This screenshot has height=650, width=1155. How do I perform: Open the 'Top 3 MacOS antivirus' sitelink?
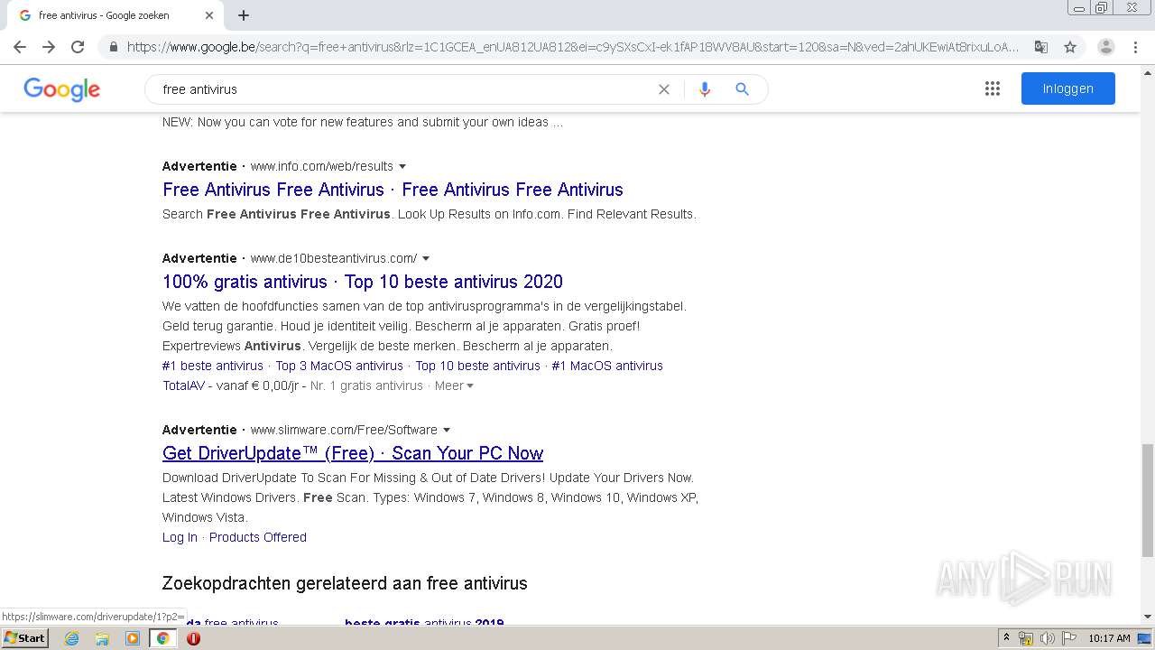click(x=339, y=366)
